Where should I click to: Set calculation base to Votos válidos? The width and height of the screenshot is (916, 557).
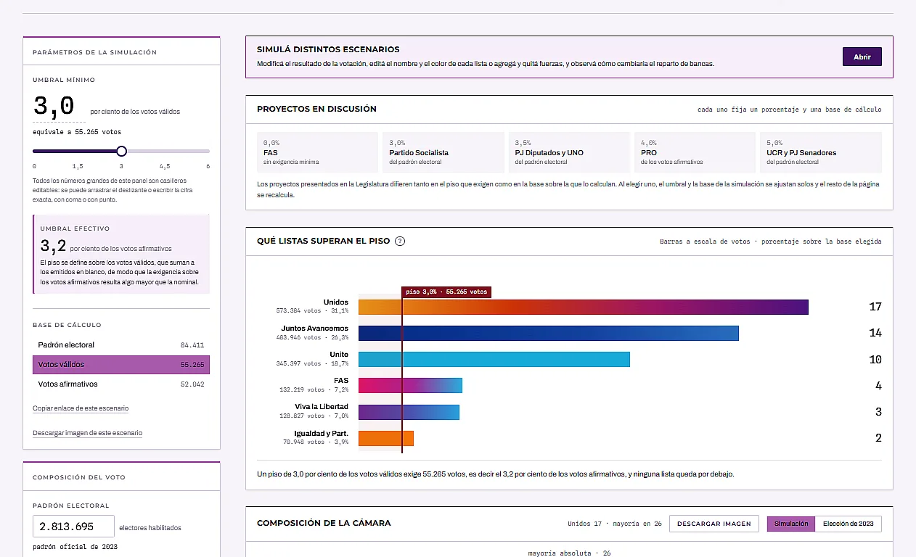121,365
